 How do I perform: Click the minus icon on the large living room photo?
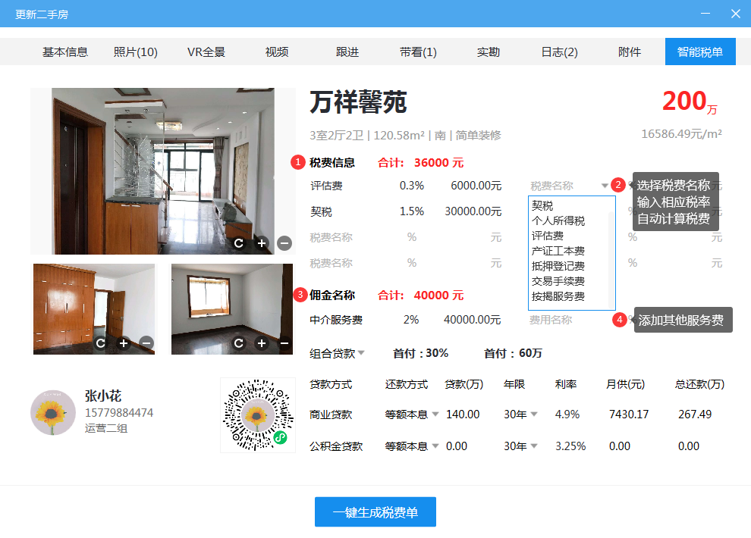(284, 243)
